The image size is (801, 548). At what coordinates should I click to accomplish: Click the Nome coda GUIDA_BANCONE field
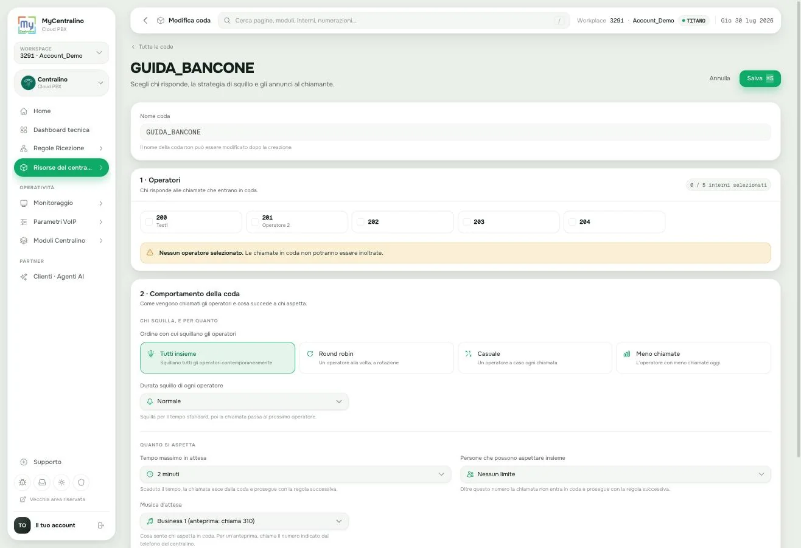point(455,132)
